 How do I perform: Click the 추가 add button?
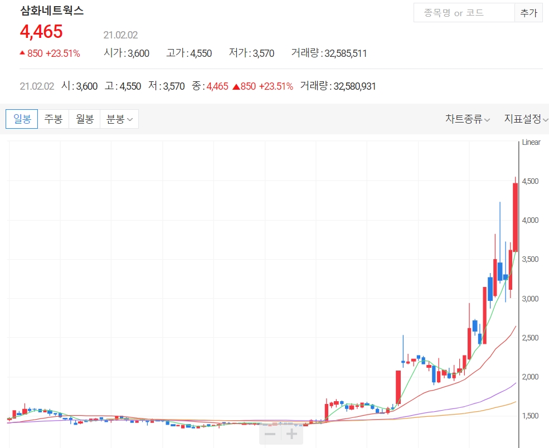pos(528,13)
